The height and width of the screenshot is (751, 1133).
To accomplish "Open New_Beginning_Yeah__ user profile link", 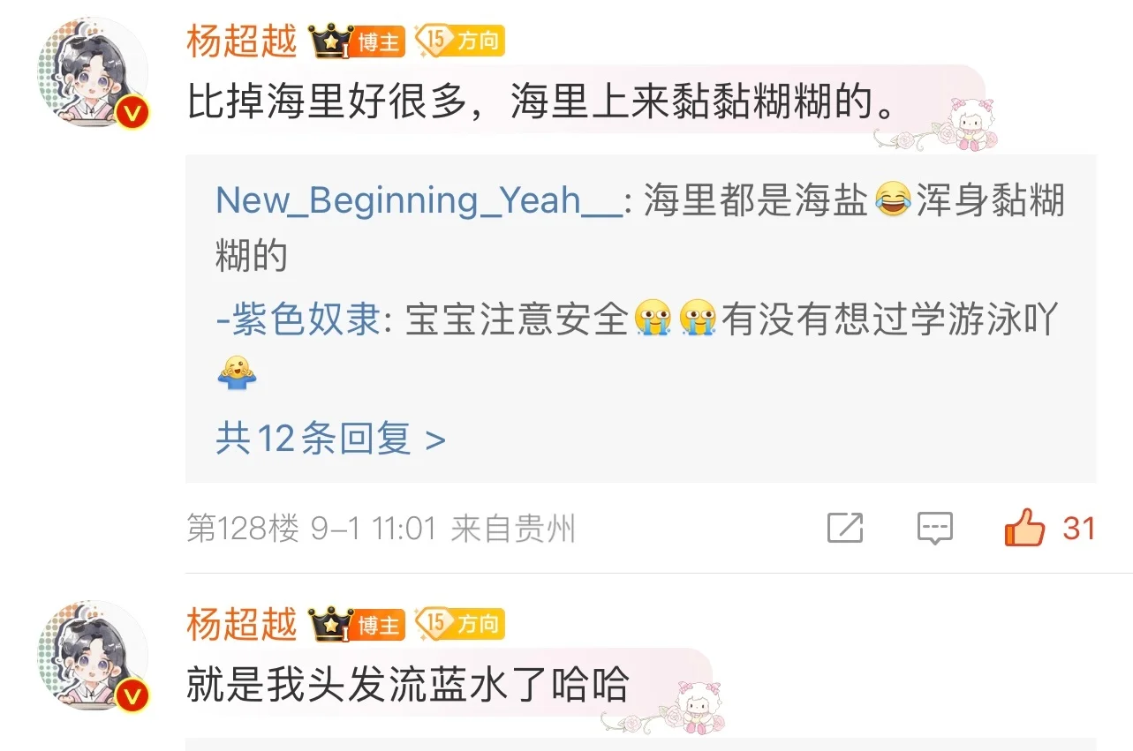I will click(419, 201).
